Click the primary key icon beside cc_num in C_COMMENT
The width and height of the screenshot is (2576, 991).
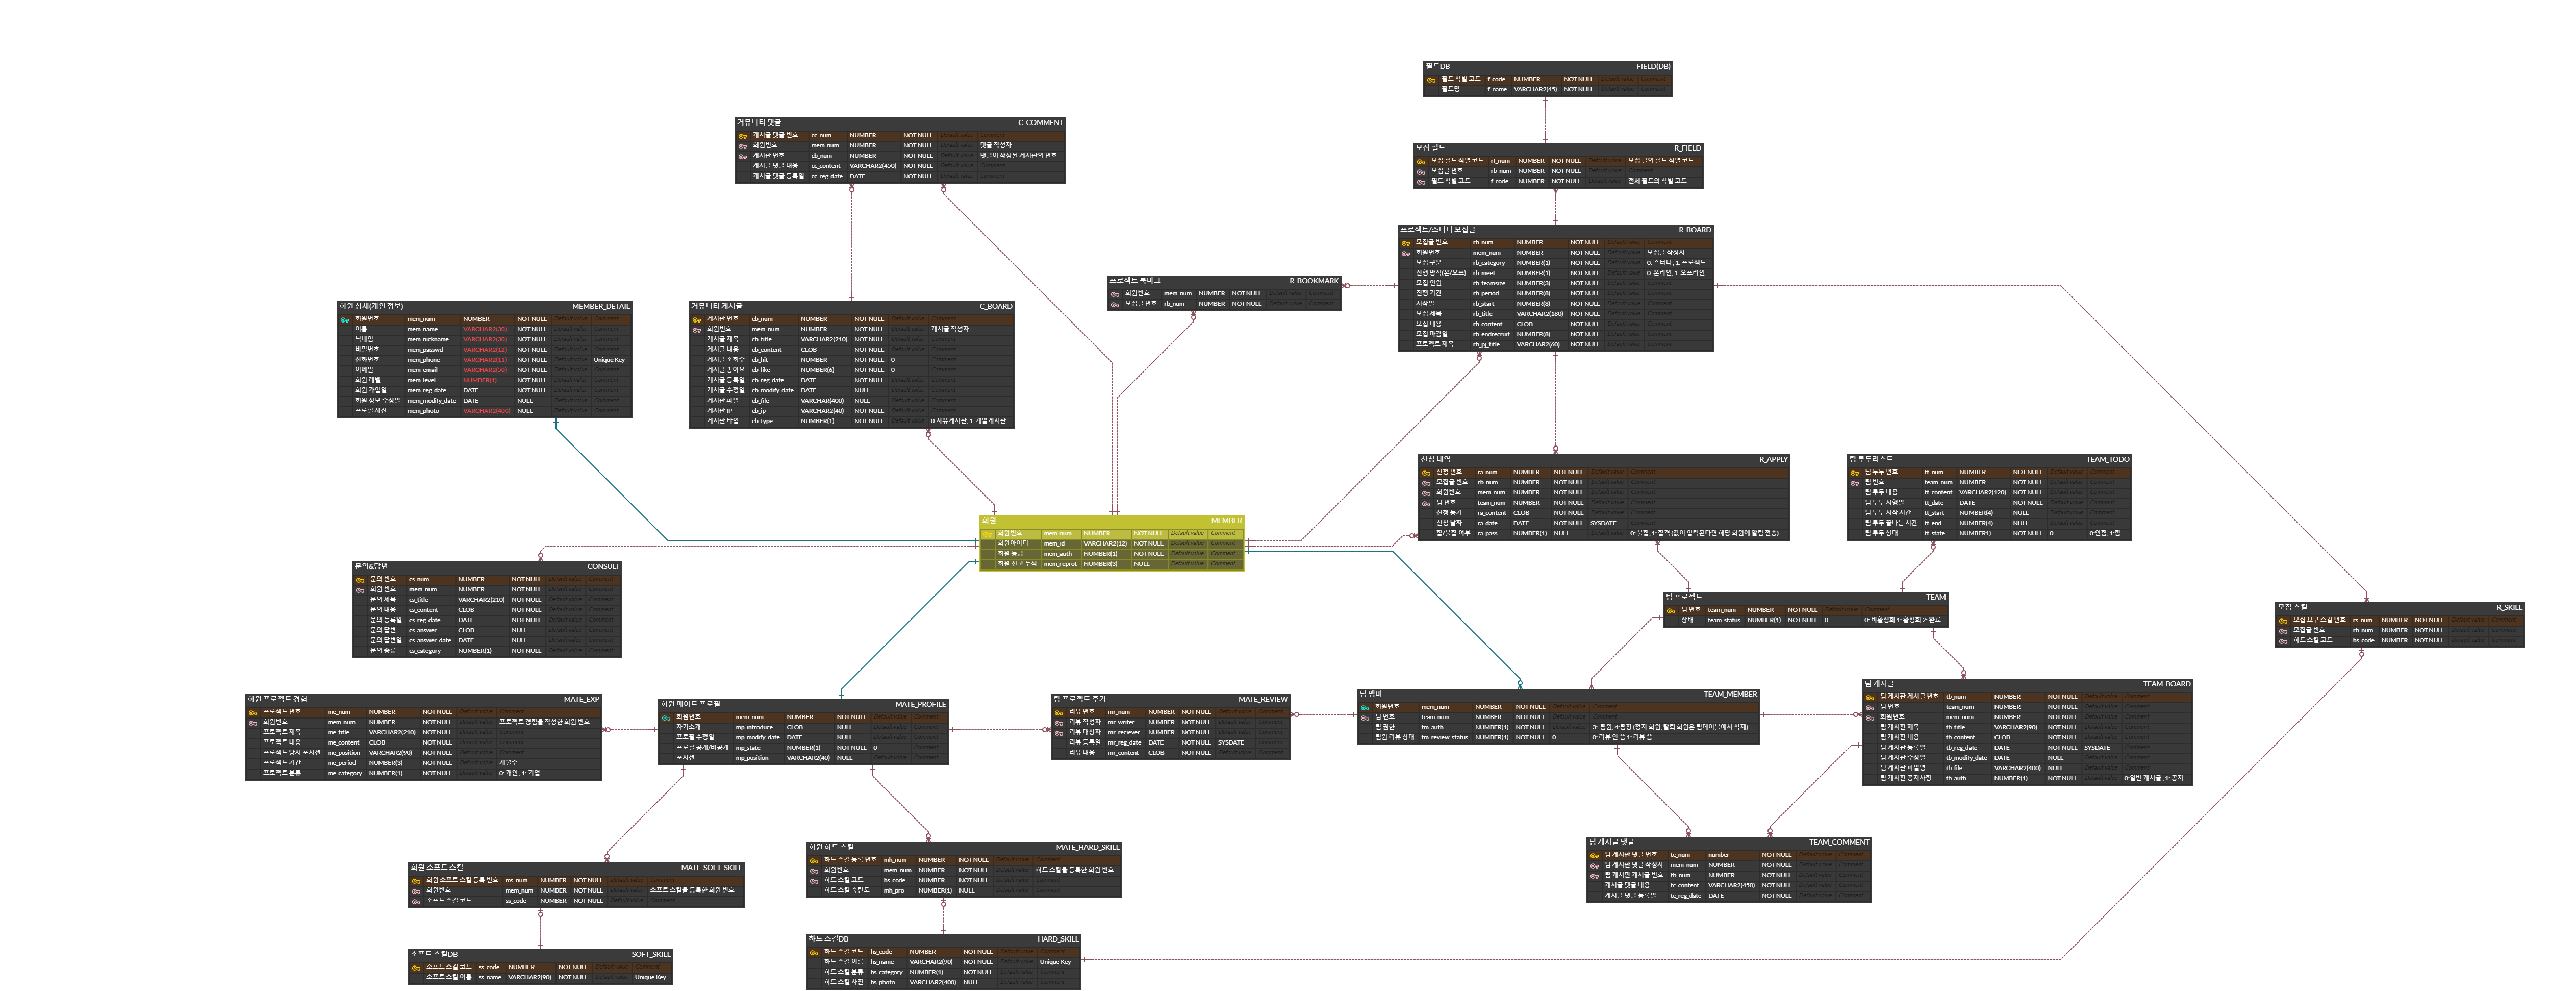pos(742,136)
